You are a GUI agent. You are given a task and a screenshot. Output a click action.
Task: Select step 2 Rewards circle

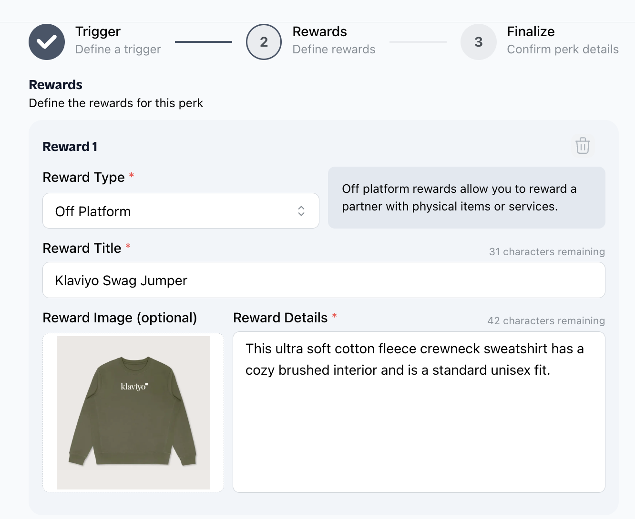(264, 42)
